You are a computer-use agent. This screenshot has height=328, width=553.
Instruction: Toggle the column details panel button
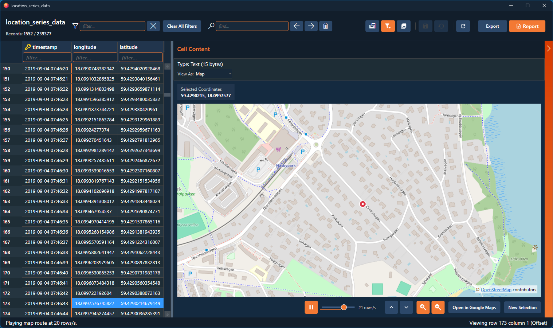pyautogui.click(x=372, y=26)
